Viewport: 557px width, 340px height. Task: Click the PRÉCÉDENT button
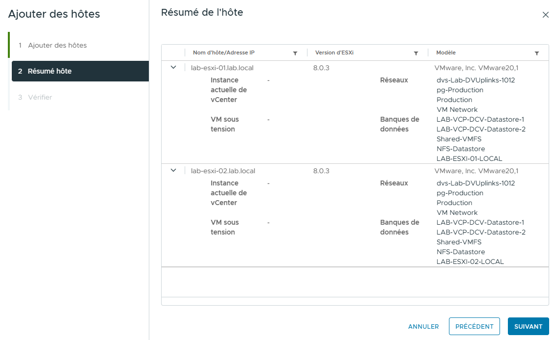coord(474,326)
